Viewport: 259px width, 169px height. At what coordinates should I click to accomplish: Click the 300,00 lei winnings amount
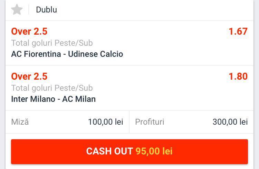(230, 122)
